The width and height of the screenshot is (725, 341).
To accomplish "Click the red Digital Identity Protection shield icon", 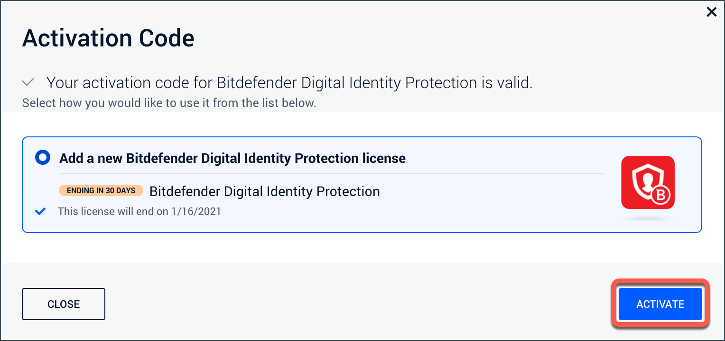I will coord(648,182).
